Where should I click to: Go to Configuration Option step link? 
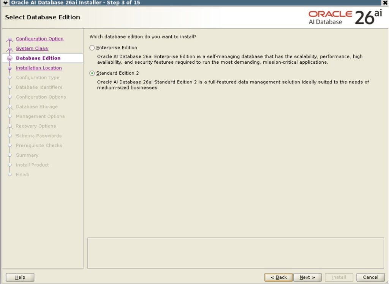pos(40,39)
